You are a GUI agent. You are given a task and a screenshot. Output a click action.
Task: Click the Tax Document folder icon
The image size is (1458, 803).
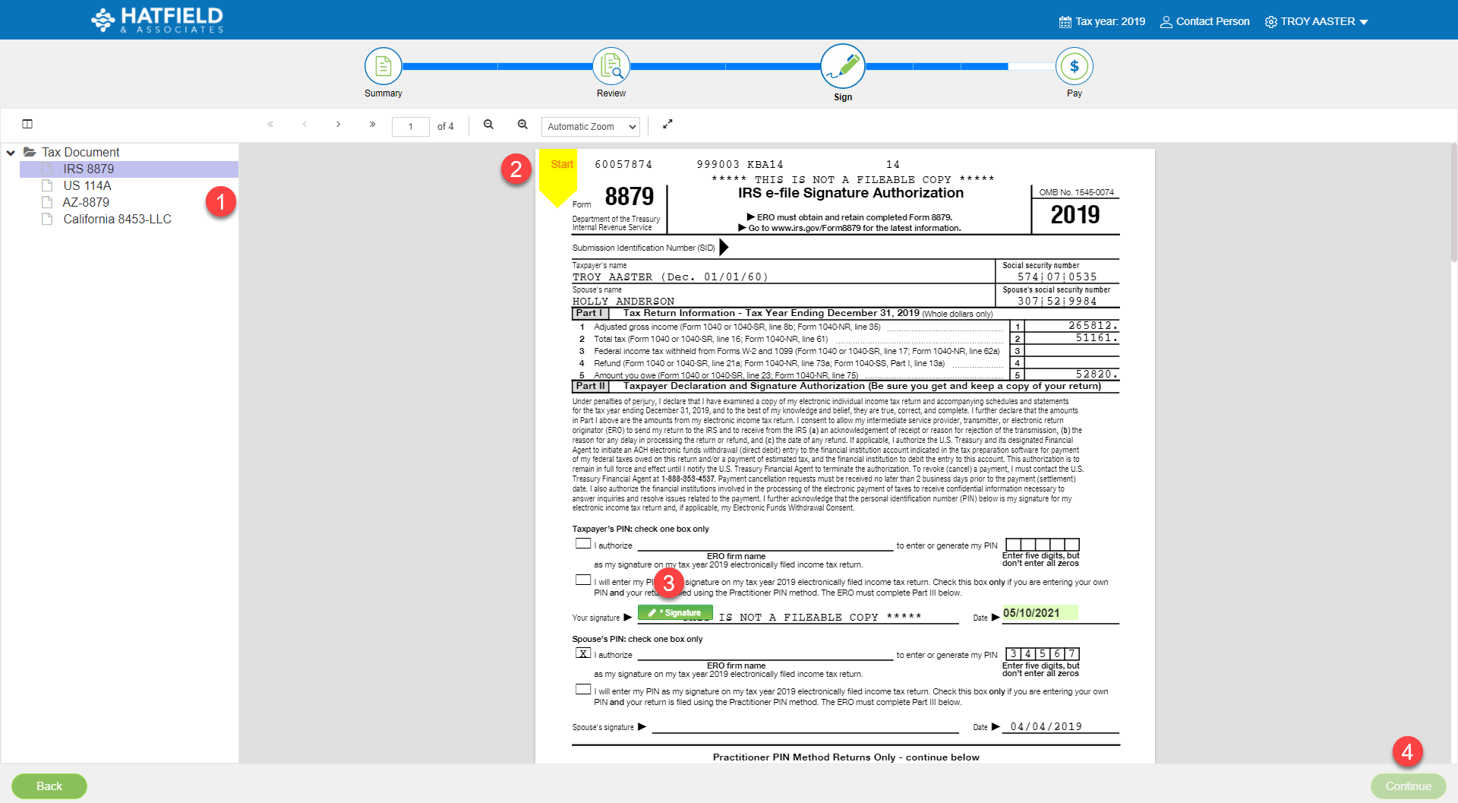point(30,152)
